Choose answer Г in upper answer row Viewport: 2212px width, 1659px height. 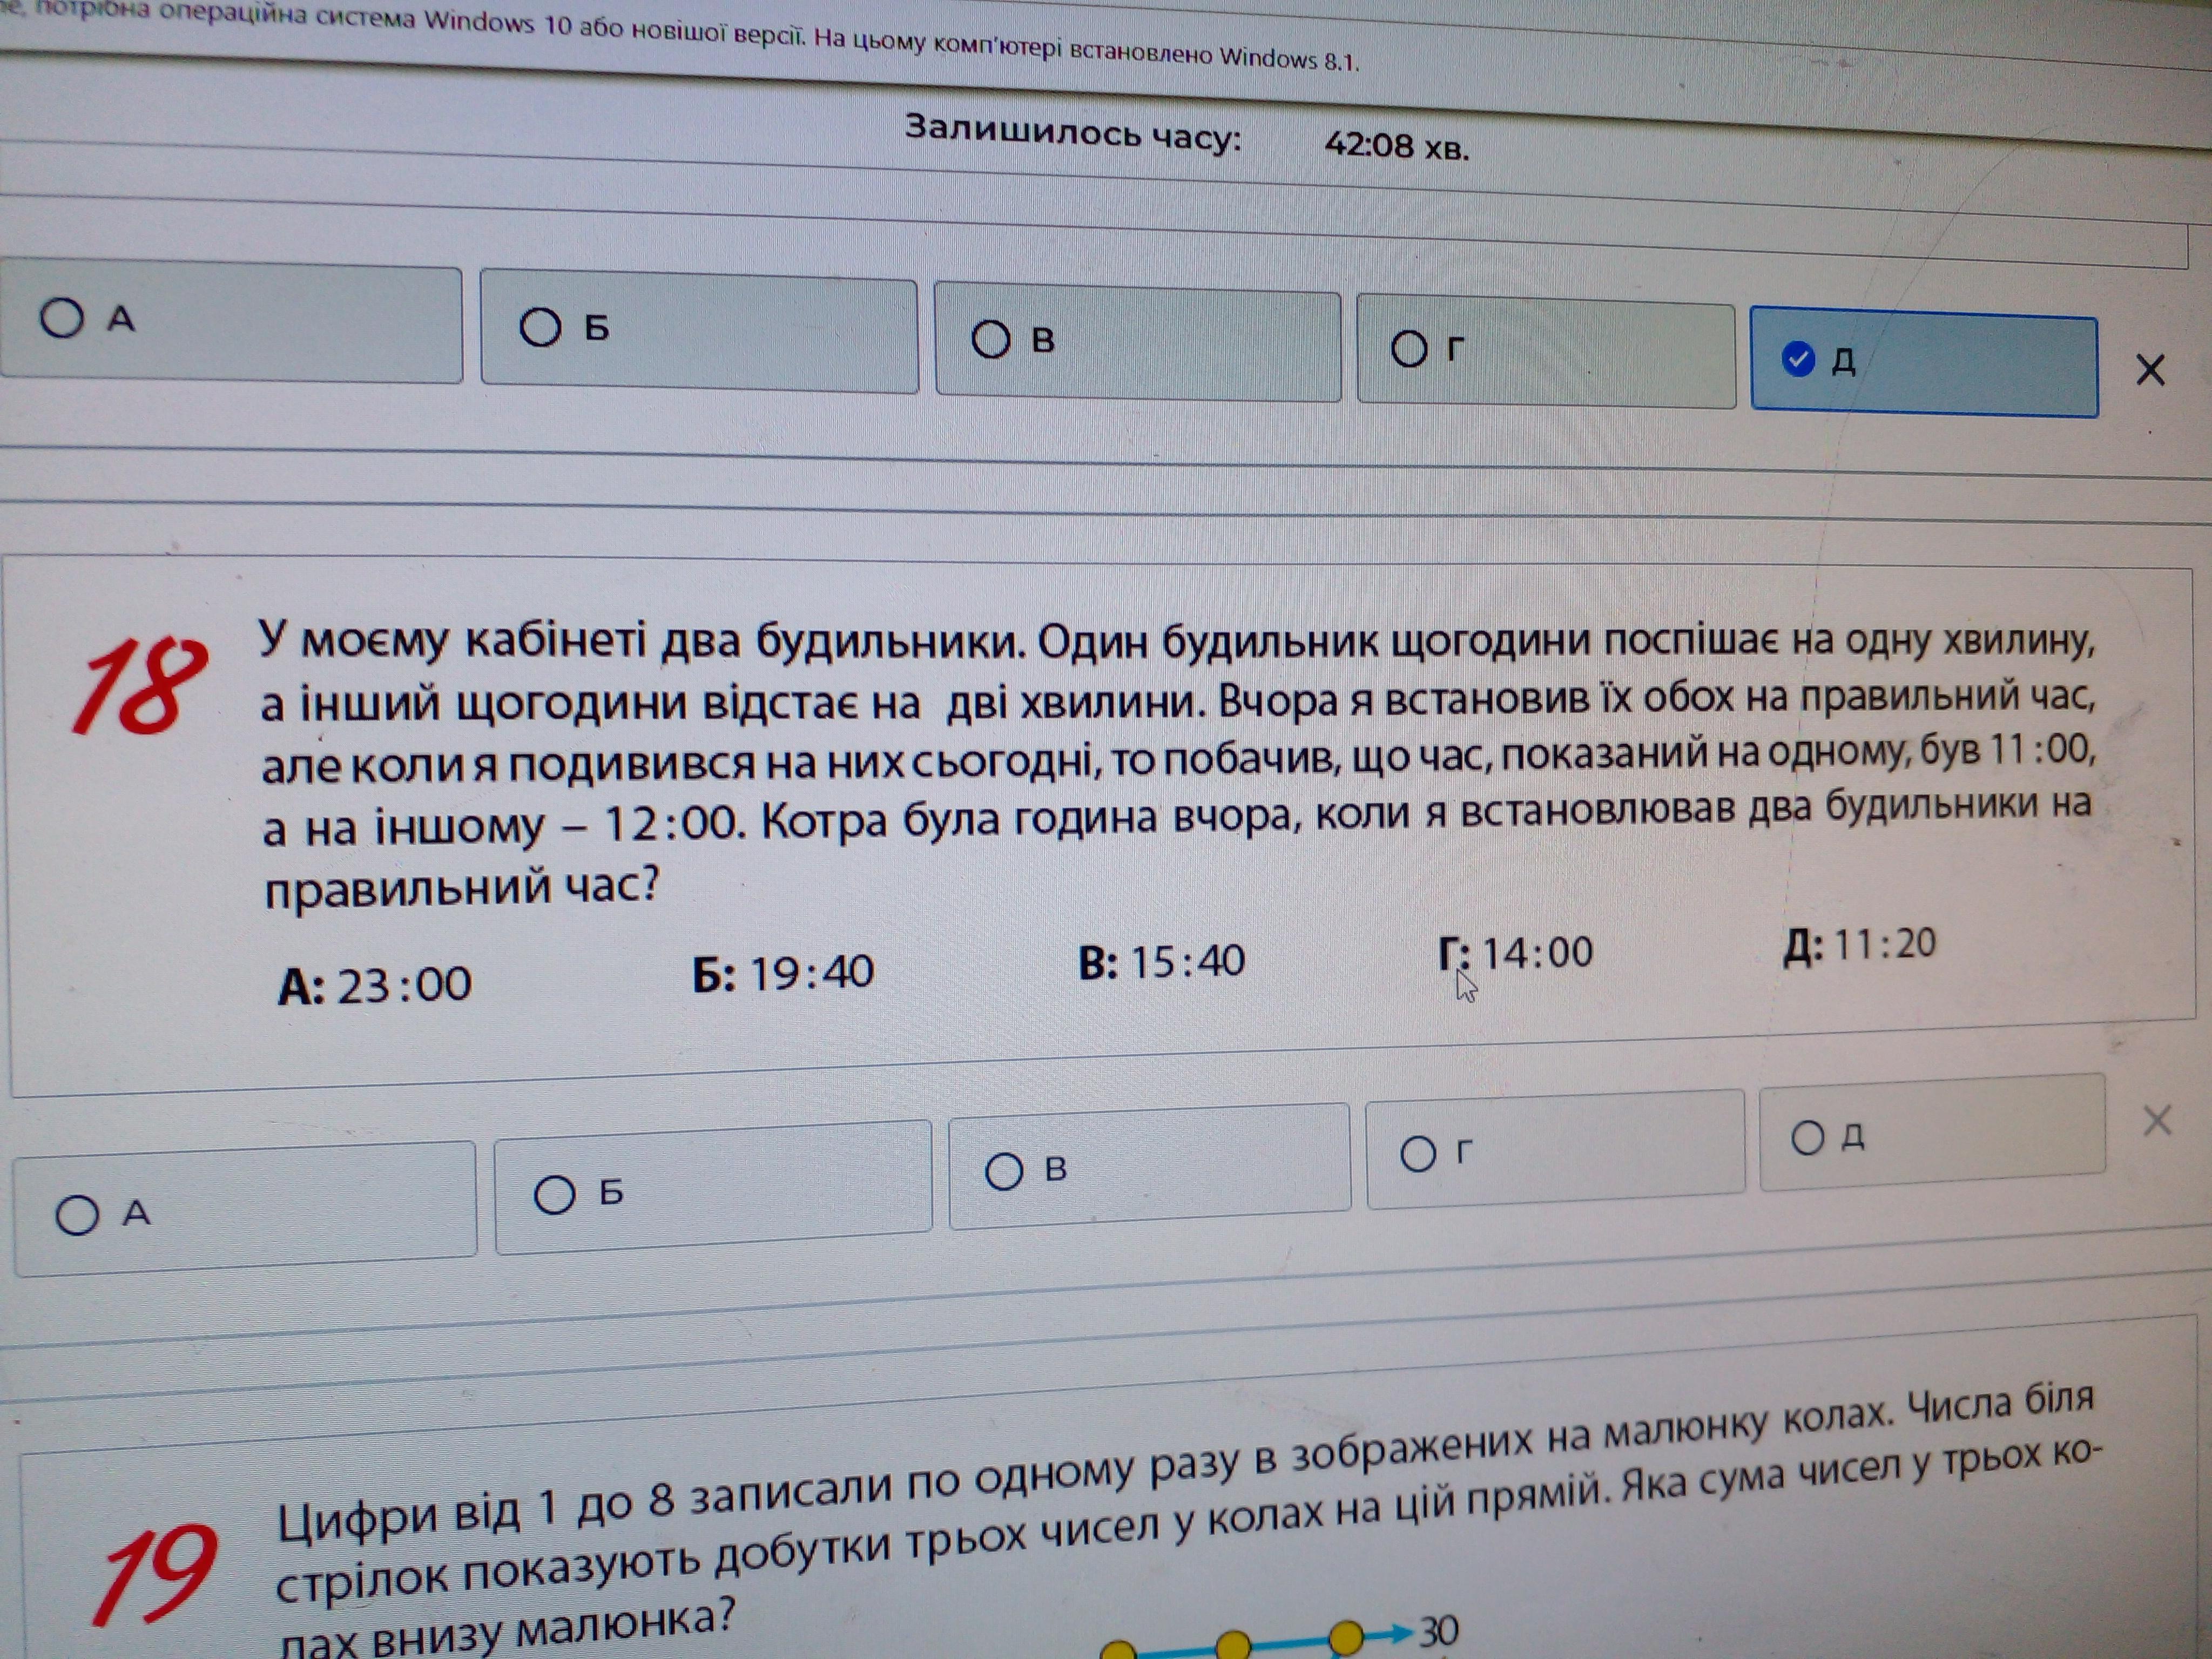coord(1409,349)
